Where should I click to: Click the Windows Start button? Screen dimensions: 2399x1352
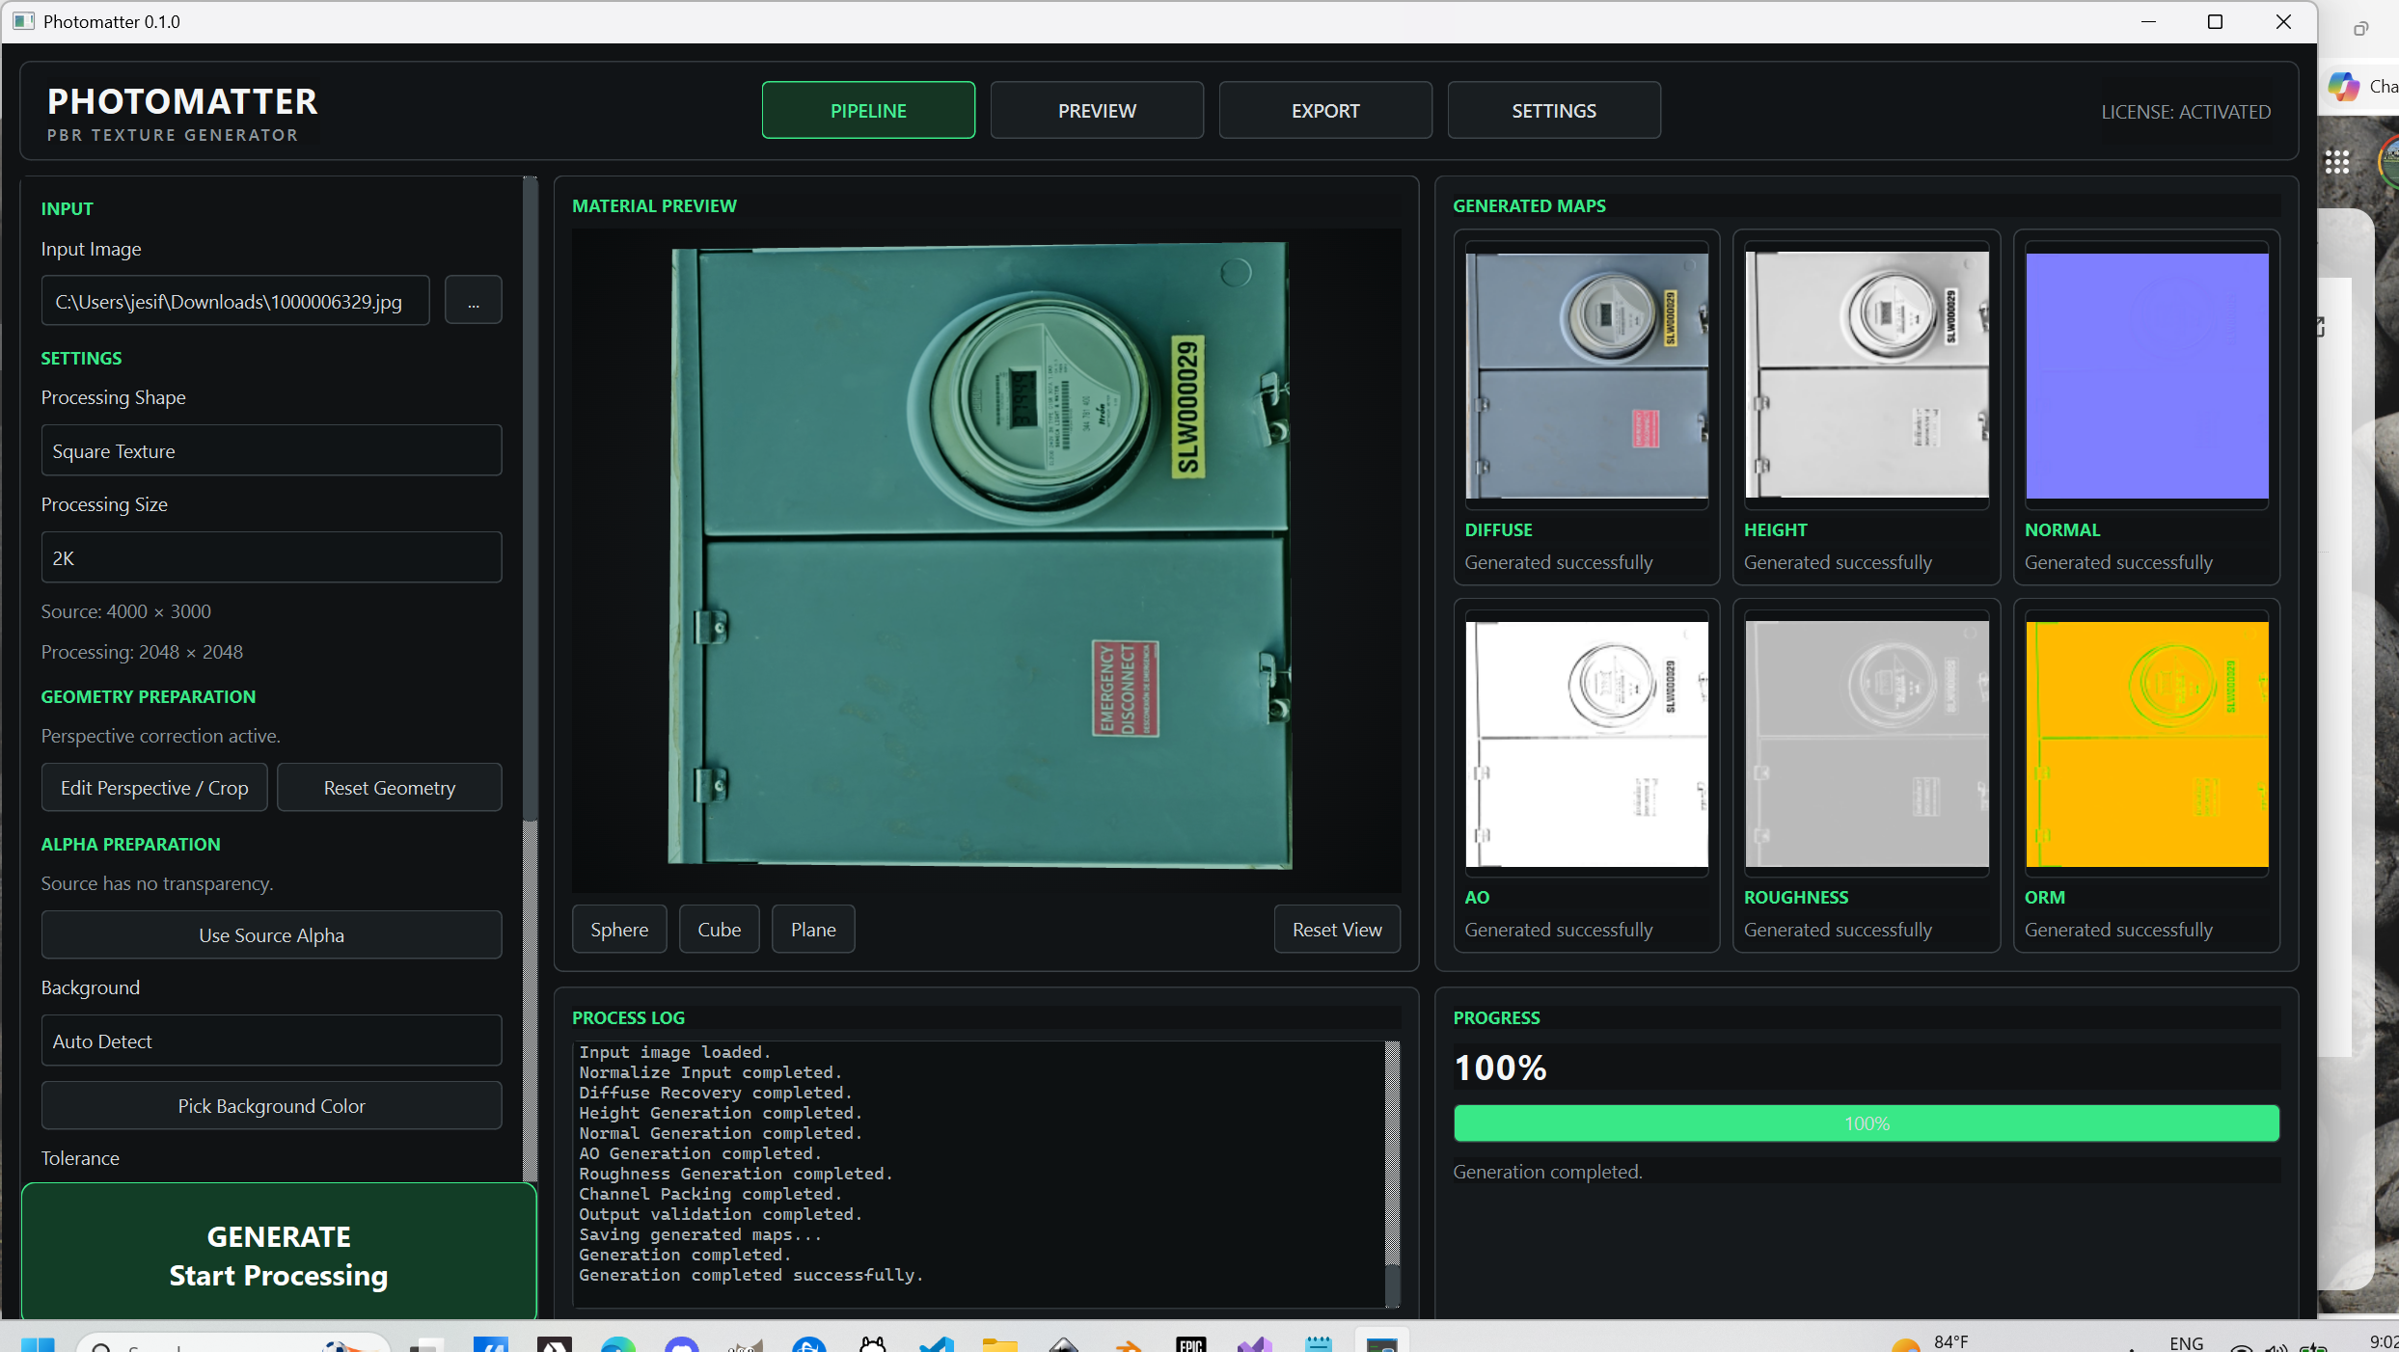[38, 1343]
